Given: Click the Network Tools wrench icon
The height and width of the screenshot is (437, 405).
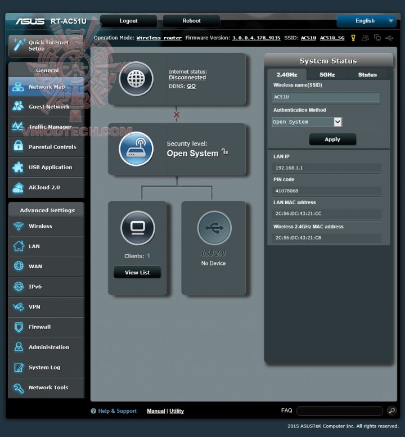Looking at the screenshot, I should pyautogui.click(x=19, y=388).
